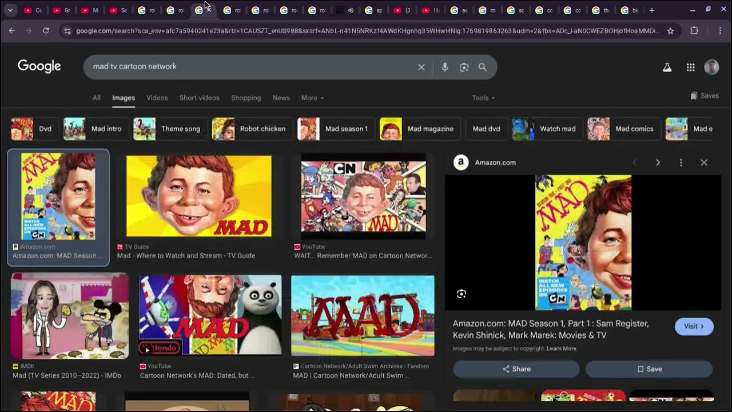Click 'Mad (TV Series 2010–2022) - IMDb' link
This screenshot has height=412, width=732.
click(x=66, y=375)
